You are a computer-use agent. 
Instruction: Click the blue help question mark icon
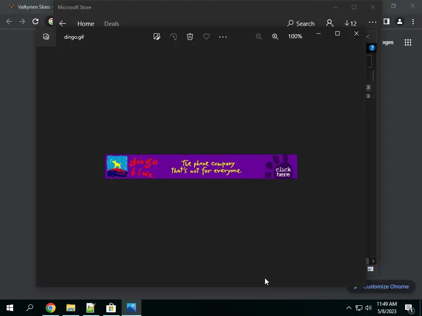click(372, 48)
